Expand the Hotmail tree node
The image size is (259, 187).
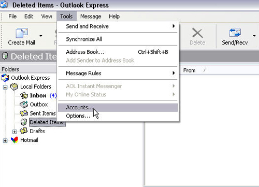(x=5, y=141)
